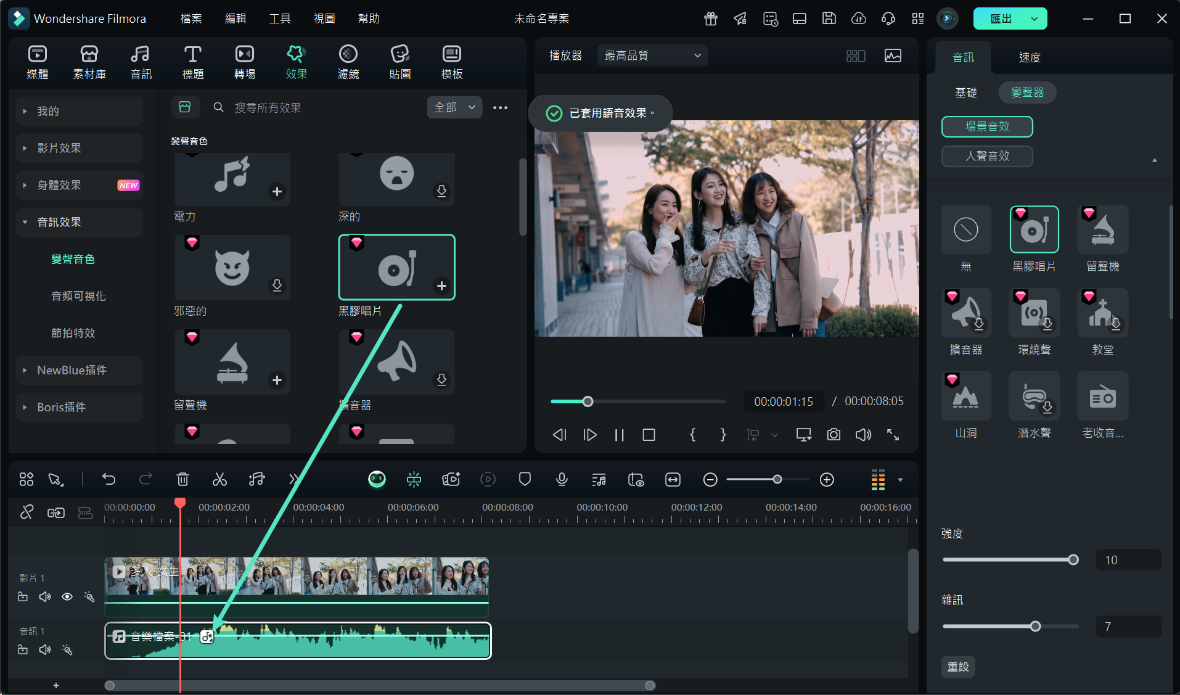Expand the 影片效果 category

(80, 148)
